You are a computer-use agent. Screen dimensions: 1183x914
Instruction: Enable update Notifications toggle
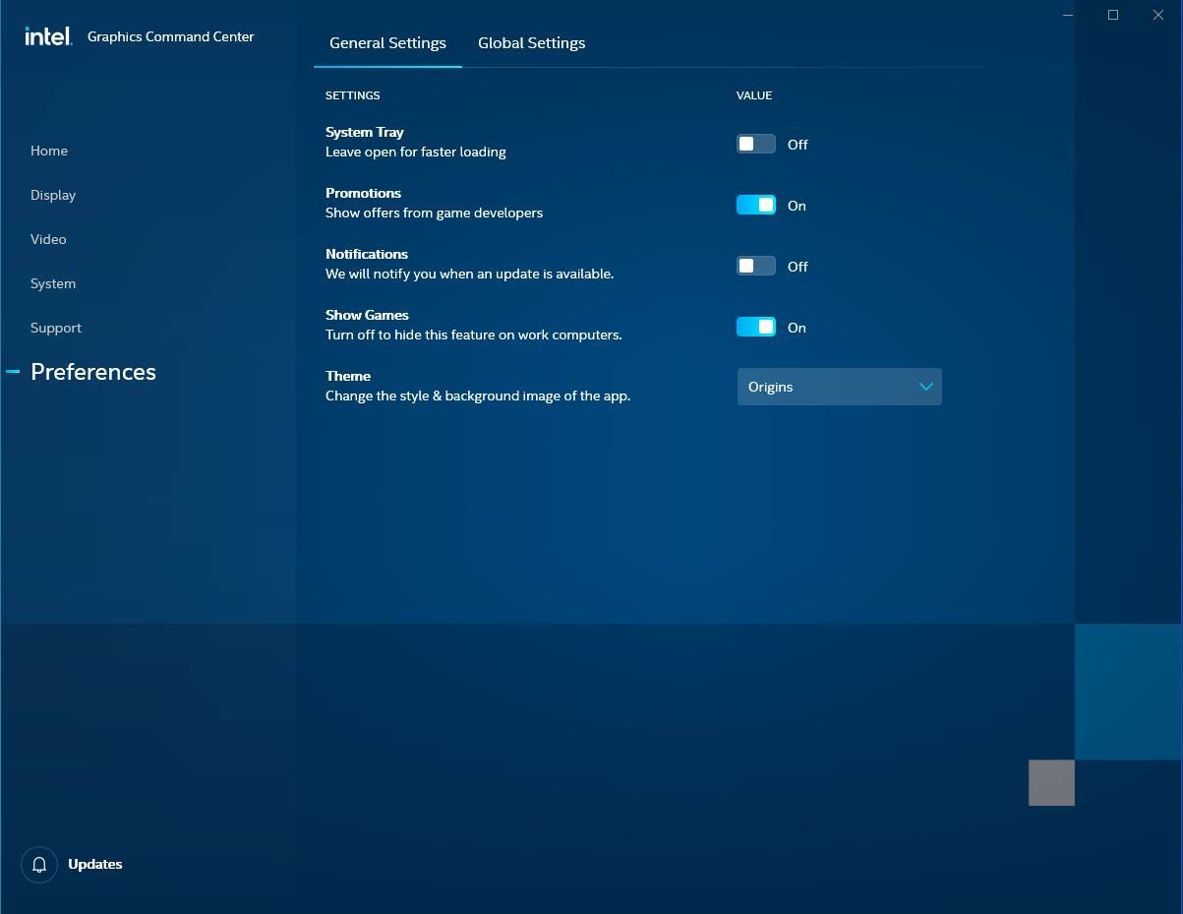pyautogui.click(x=755, y=267)
